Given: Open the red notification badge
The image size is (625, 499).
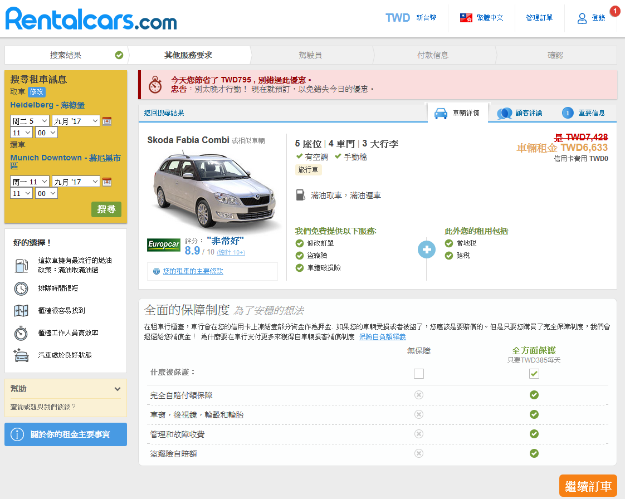Looking at the screenshot, I should (x=615, y=11).
